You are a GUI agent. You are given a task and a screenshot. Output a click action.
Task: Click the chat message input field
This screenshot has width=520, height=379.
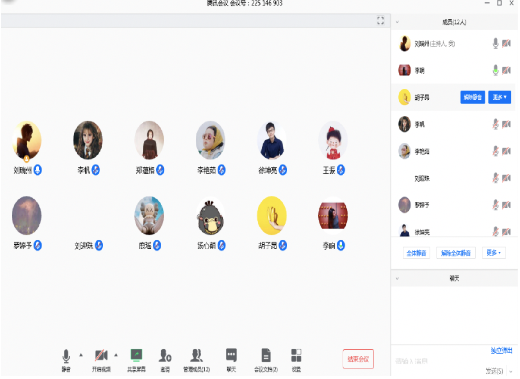pyautogui.click(x=437, y=361)
